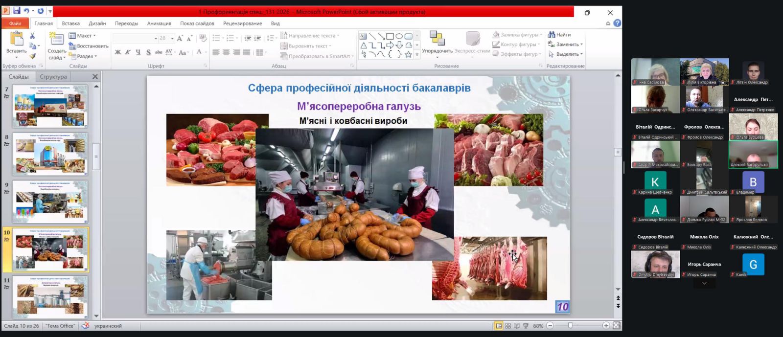The image size is (783, 337).
Task: Click the Fit slide to window icon
Action: 616,326
